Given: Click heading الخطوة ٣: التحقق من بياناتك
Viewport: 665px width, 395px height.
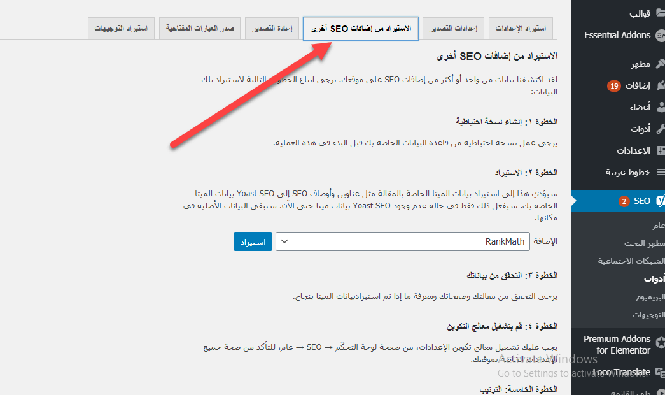Looking at the screenshot, I should click(x=512, y=275).
